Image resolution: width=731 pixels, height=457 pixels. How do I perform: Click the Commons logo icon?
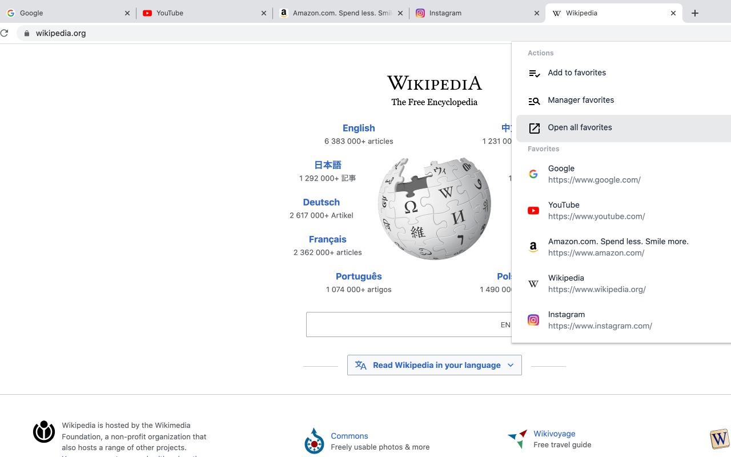(x=314, y=441)
